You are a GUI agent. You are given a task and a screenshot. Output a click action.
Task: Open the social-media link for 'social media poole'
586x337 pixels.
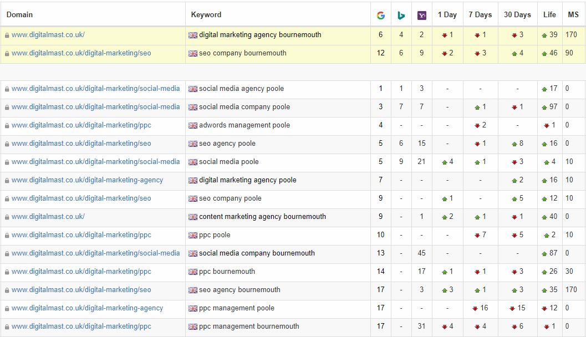click(x=96, y=162)
